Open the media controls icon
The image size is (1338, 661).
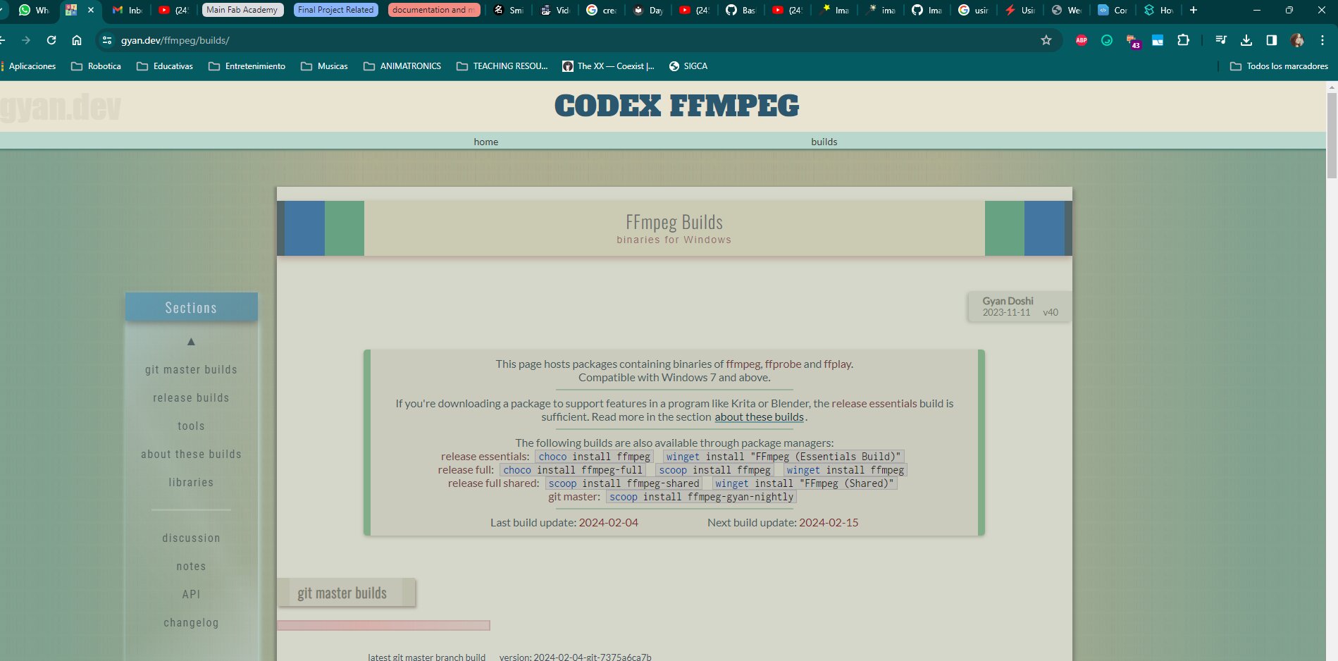pos(1221,40)
